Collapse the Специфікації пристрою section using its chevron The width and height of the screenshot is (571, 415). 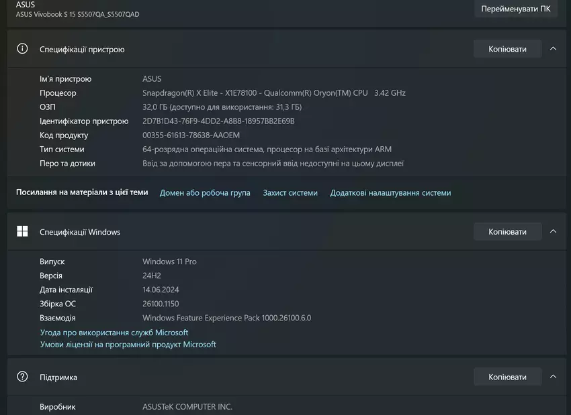pos(553,49)
